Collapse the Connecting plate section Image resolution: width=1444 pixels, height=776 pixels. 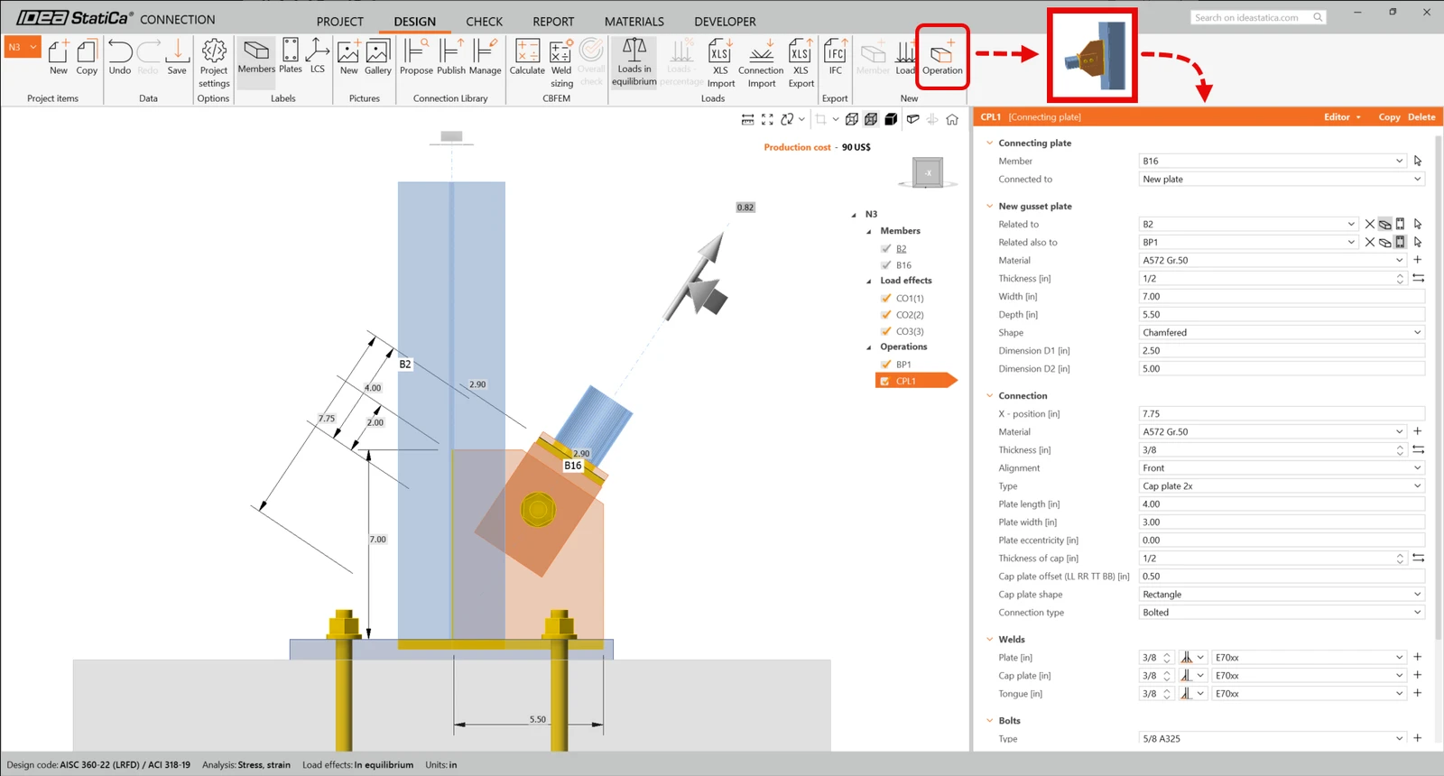(990, 143)
